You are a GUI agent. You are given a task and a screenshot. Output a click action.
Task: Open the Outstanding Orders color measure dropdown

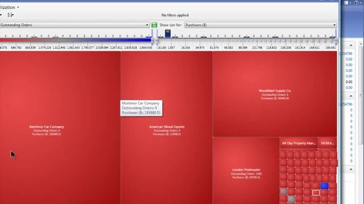tap(75, 25)
